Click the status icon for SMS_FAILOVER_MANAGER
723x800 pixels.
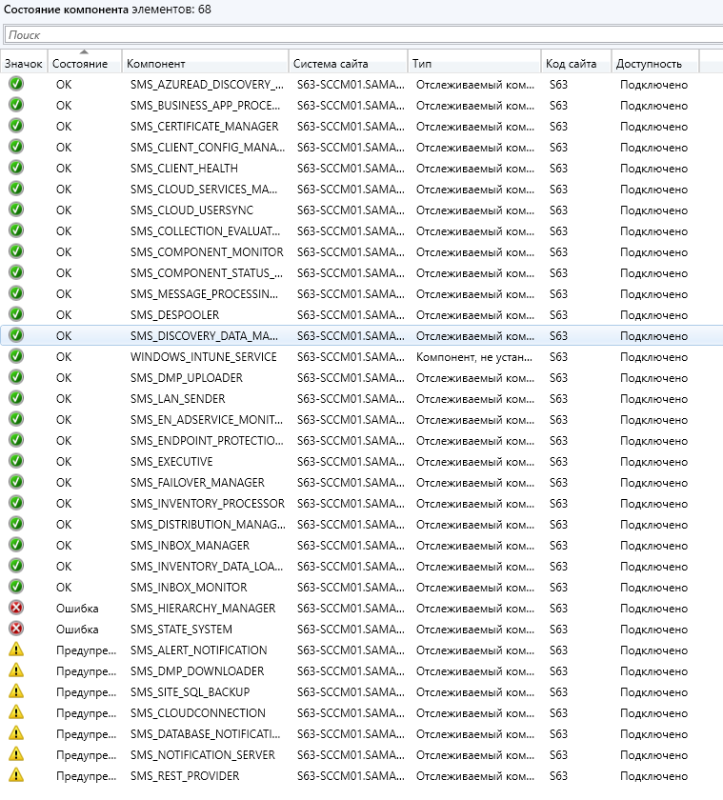point(16,481)
